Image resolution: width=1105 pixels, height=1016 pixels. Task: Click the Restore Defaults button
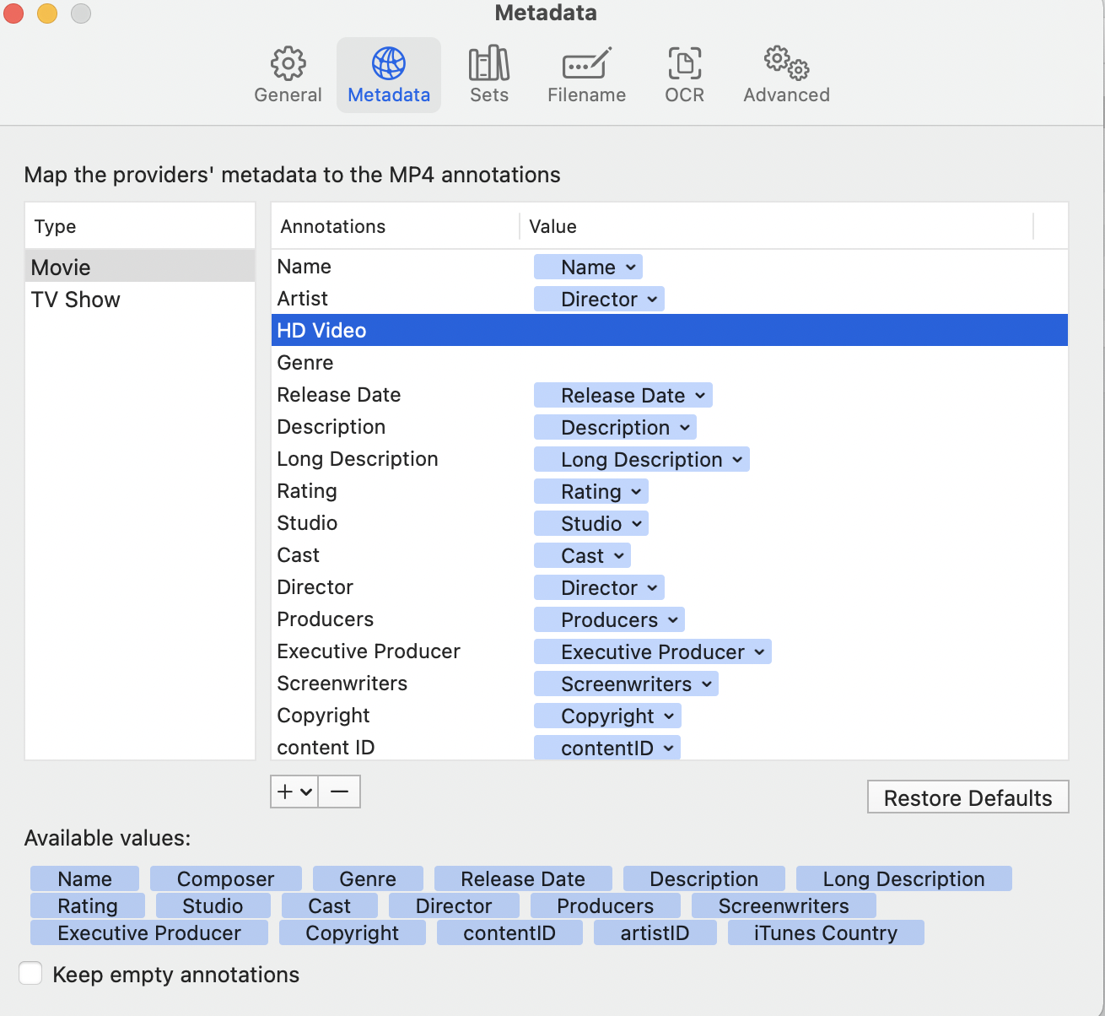pos(968,797)
